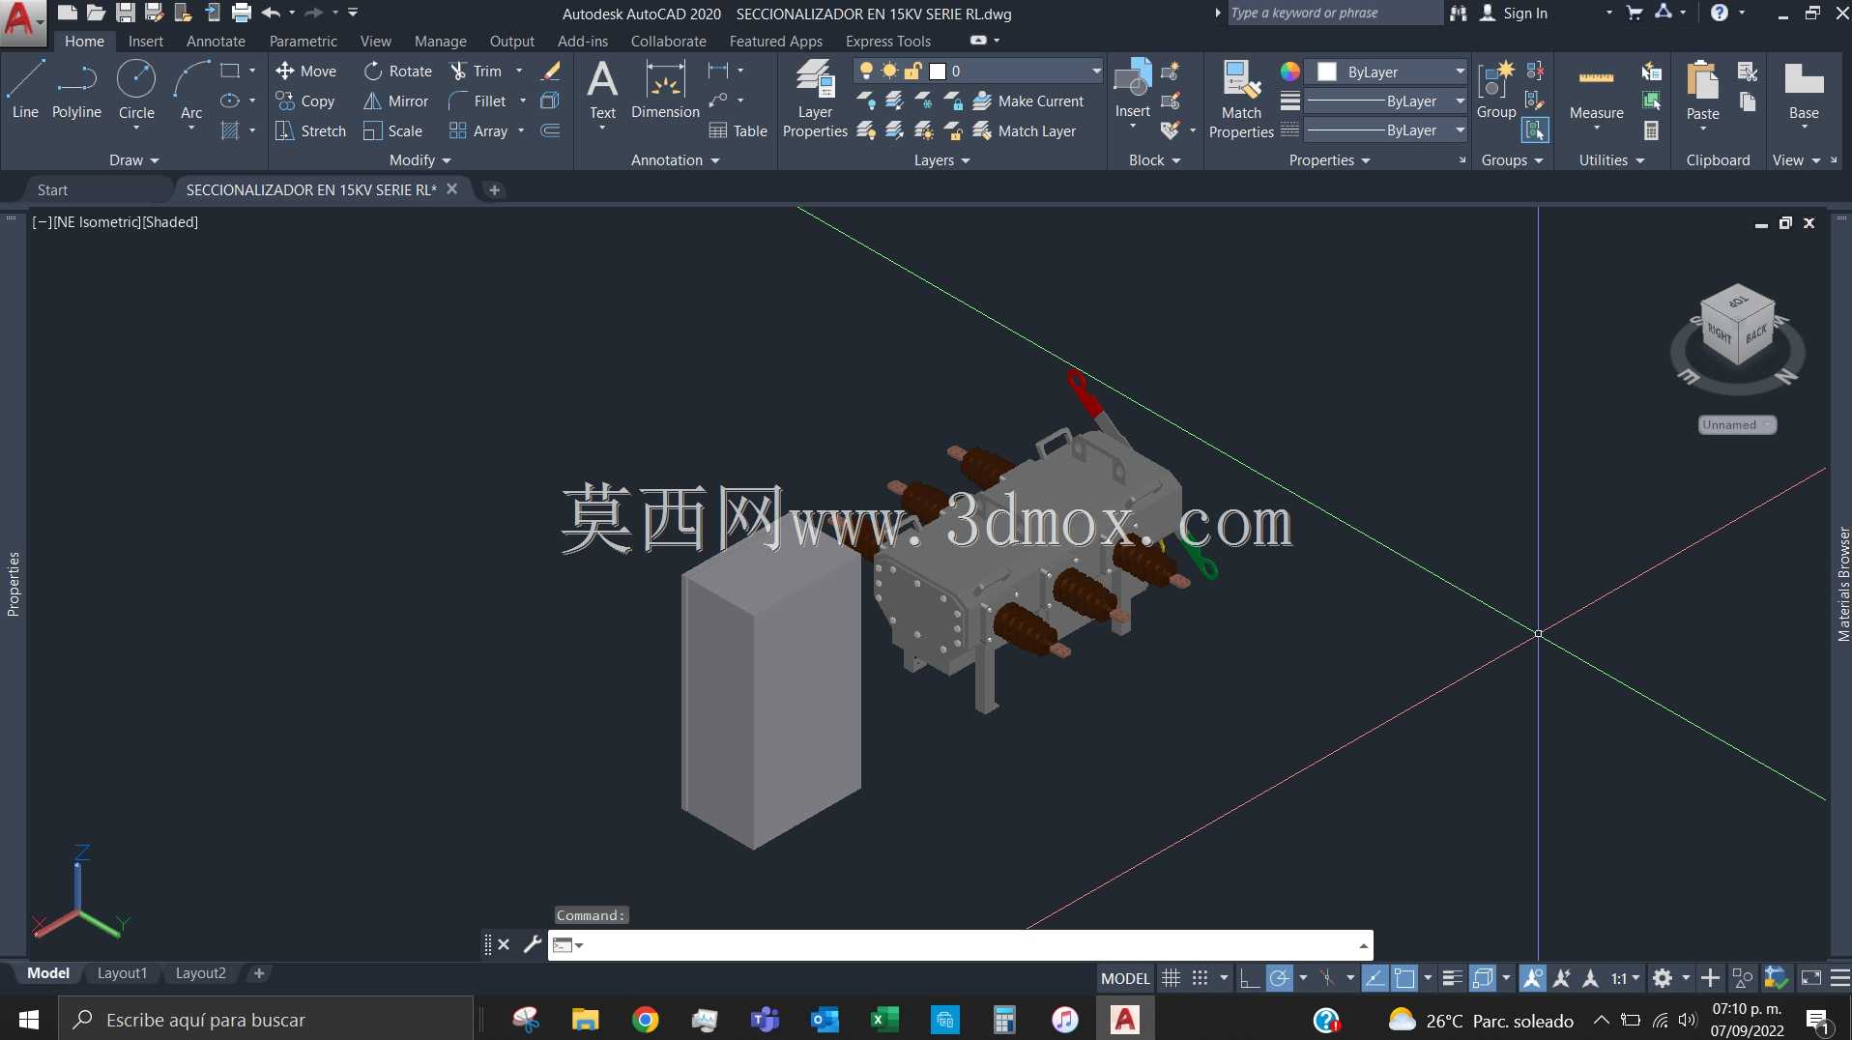Add new drawing tab with plus
The image size is (1852, 1040).
coord(494,189)
